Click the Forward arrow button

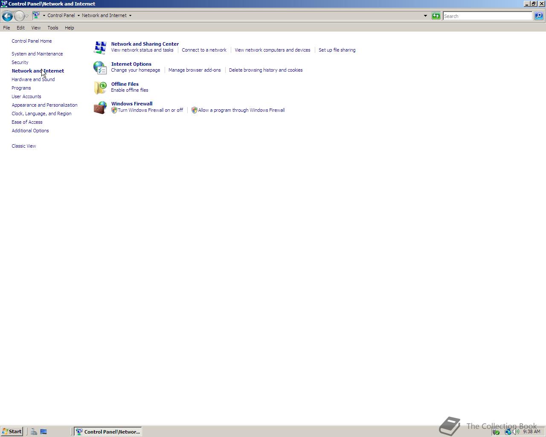[19, 16]
